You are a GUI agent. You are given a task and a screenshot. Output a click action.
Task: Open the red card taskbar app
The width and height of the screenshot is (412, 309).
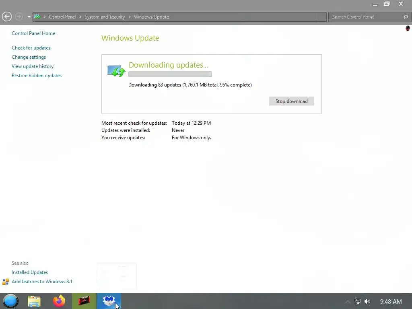[x=84, y=301]
